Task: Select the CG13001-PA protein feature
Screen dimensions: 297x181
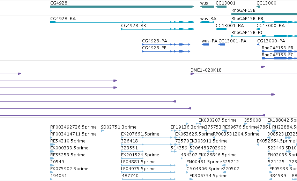Action: tap(222, 44)
